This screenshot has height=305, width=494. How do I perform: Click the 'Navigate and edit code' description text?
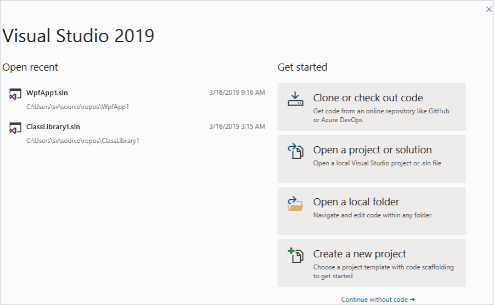[x=372, y=215]
